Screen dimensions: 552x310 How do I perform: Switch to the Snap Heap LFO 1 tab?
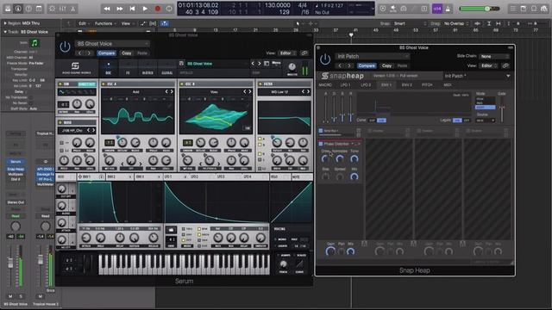click(x=345, y=85)
